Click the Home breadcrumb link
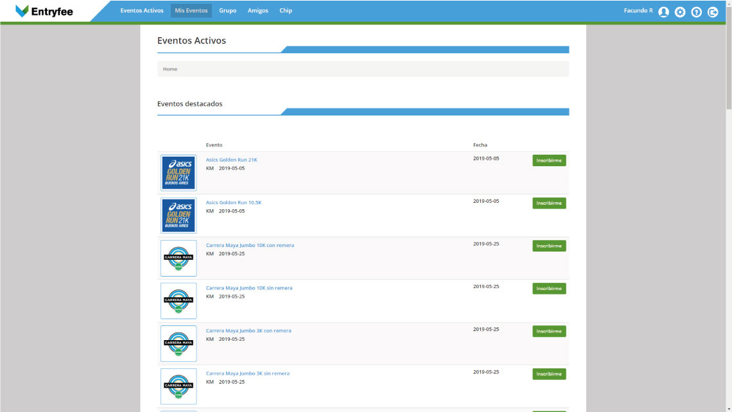The image size is (732, 412). tap(170, 69)
